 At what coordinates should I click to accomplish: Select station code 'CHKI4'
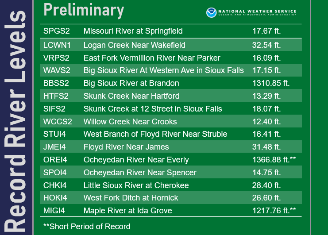tap(55, 185)
